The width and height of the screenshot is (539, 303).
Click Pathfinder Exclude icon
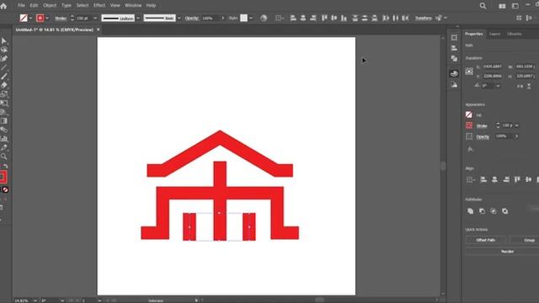point(505,211)
